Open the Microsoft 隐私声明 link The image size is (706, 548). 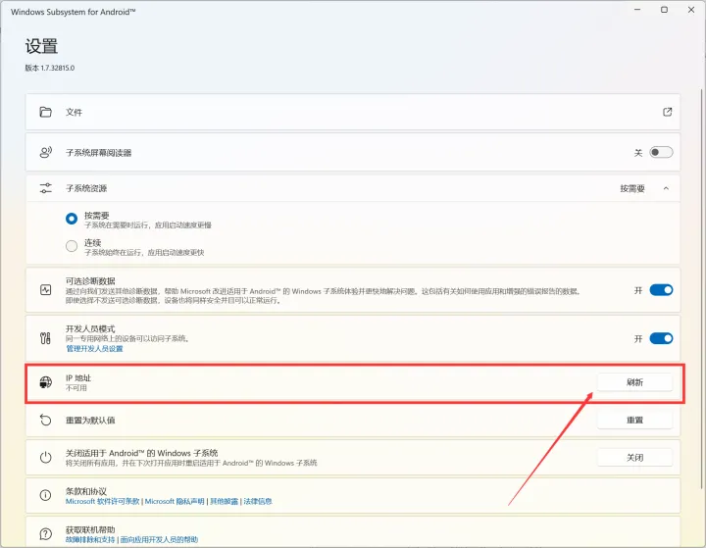(175, 501)
